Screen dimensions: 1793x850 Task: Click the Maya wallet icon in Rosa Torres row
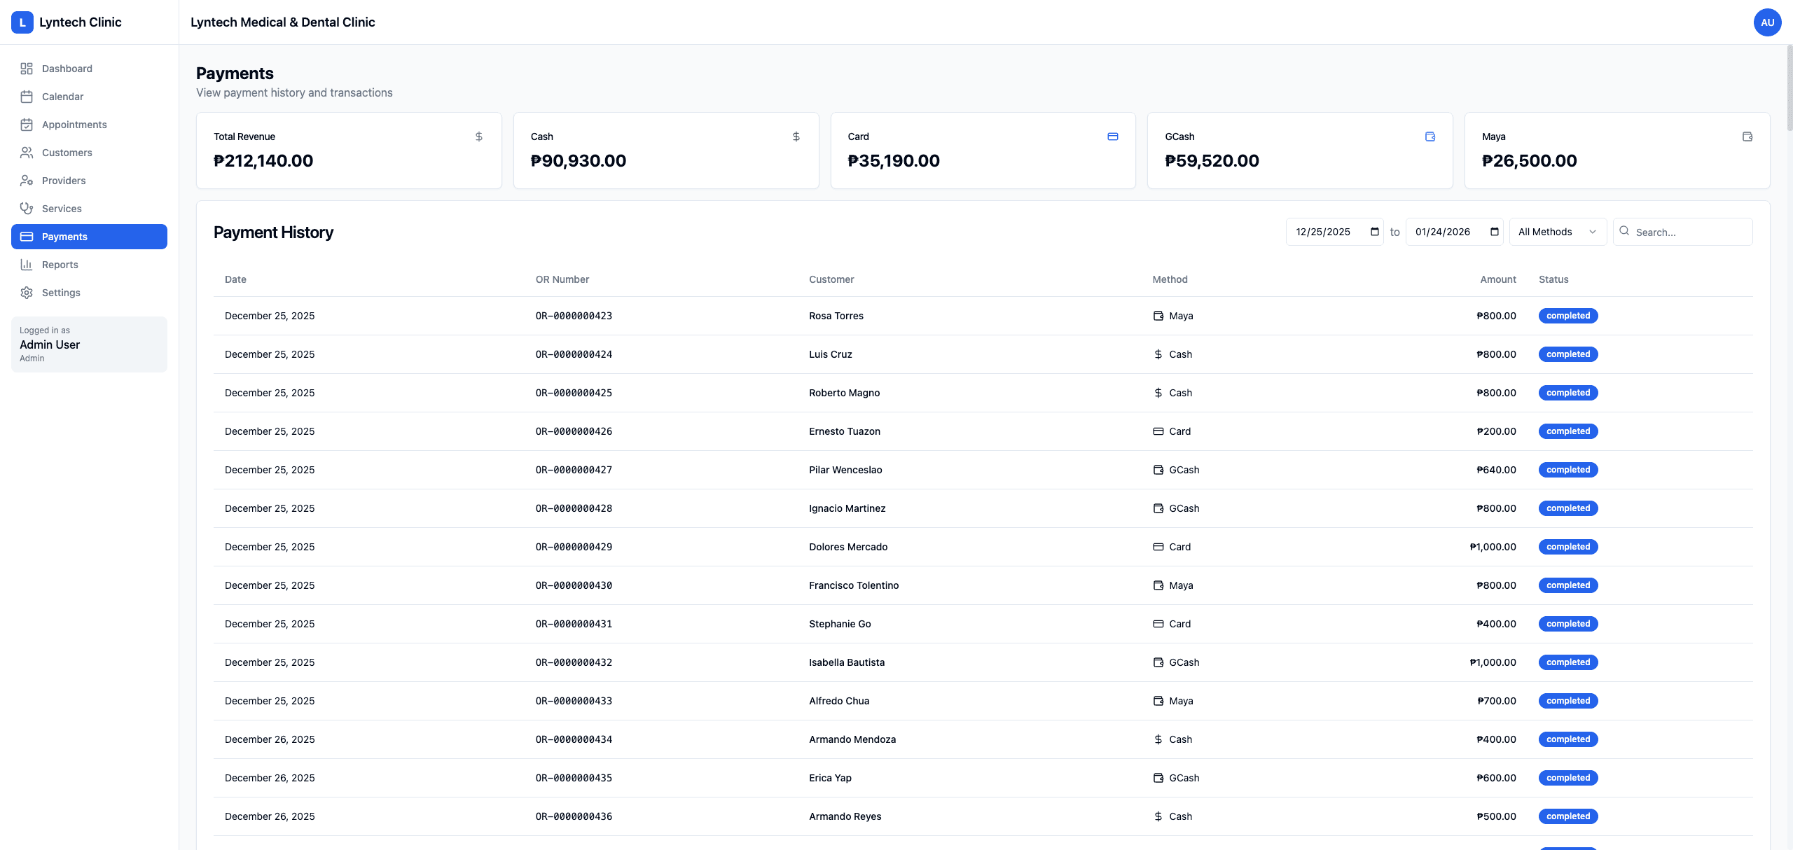point(1158,316)
